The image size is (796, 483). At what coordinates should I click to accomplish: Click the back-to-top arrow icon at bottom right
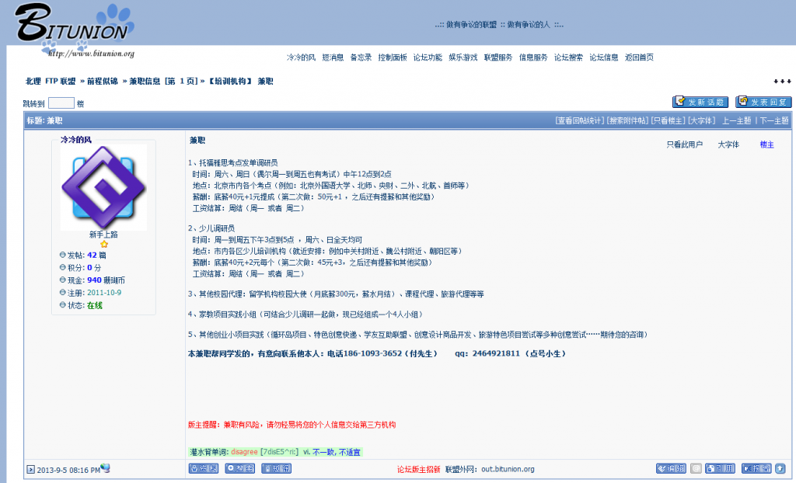coord(780,468)
